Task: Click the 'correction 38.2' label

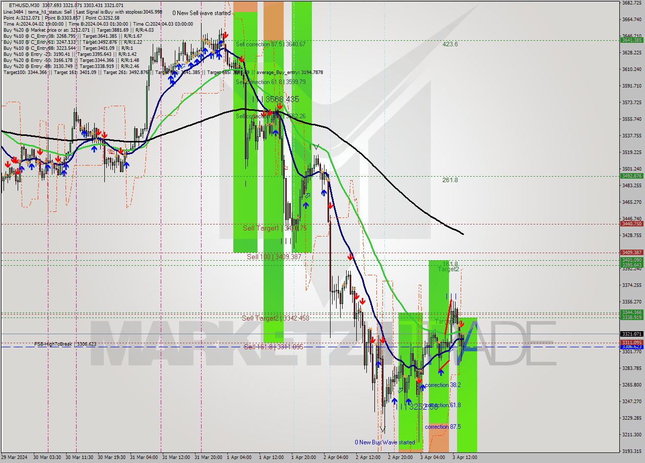Action: point(443,385)
